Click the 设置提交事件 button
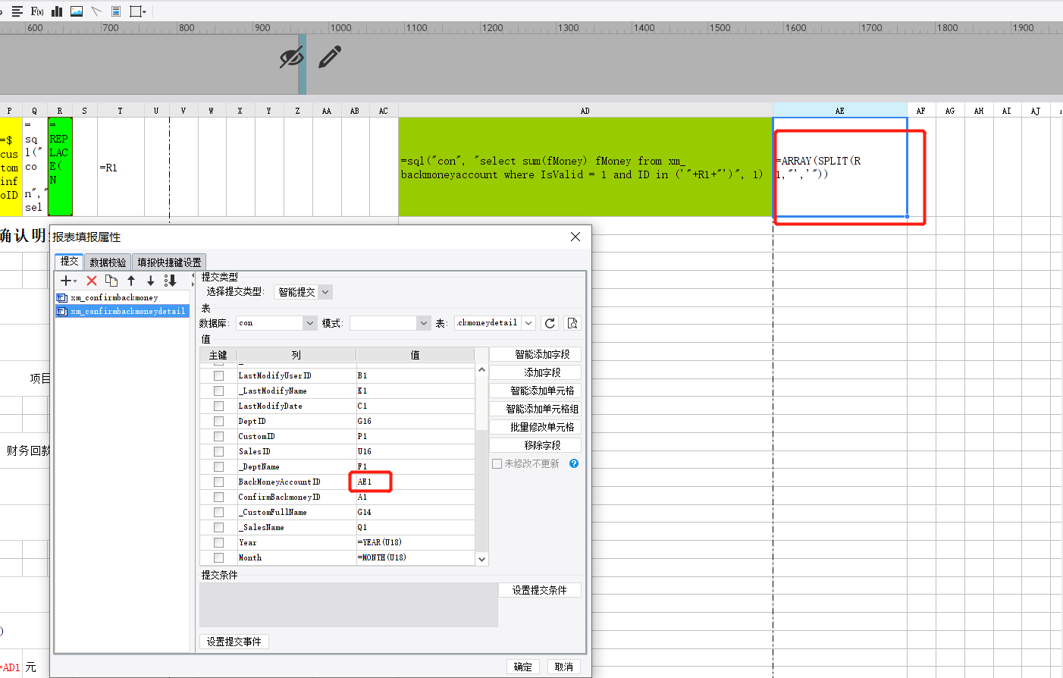Screen dimensions: 1063x678 click(234, 642)
